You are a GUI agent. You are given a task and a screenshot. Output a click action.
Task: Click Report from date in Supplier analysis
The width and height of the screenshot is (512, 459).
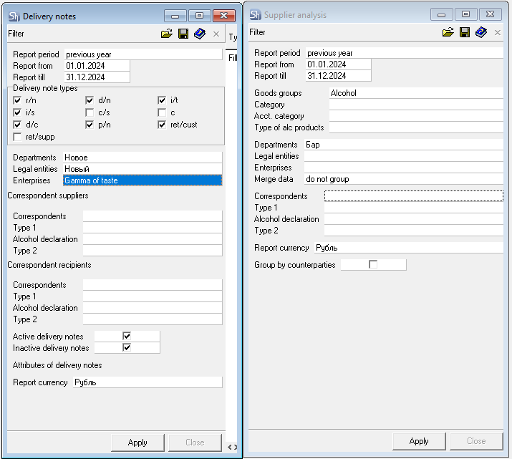click(x=338, y=64)
